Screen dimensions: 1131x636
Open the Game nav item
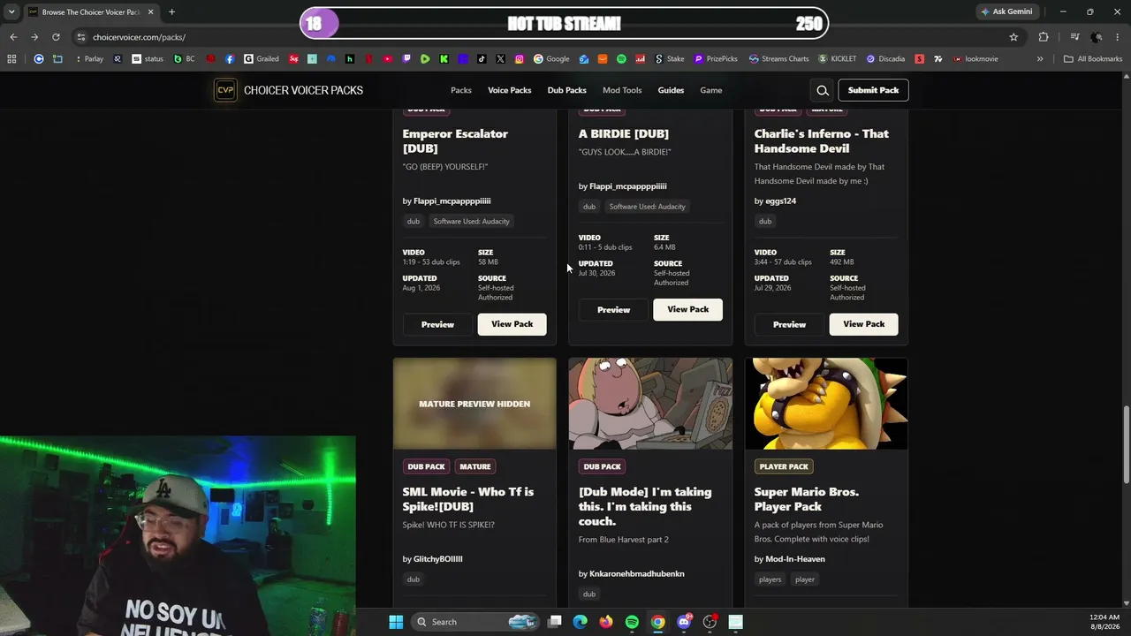pos(711,90)
